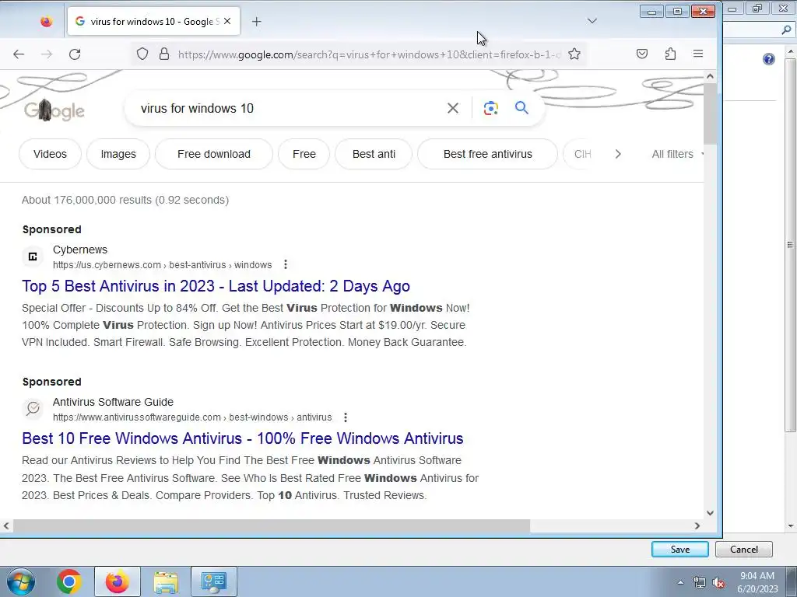Open three-dot menu for Cybernews ad
The height and width of the screenshot is (597, 797).
286,264
